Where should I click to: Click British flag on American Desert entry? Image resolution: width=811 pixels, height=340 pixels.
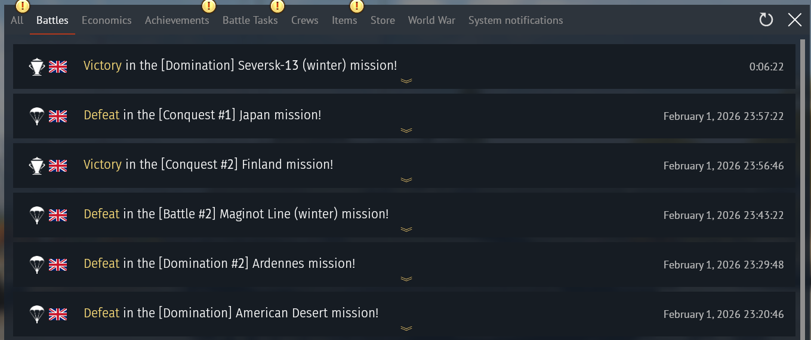tap(58, 314)
